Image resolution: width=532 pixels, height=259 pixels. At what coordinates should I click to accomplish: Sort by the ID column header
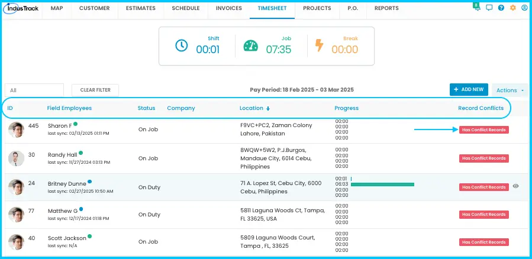(10, 108)
